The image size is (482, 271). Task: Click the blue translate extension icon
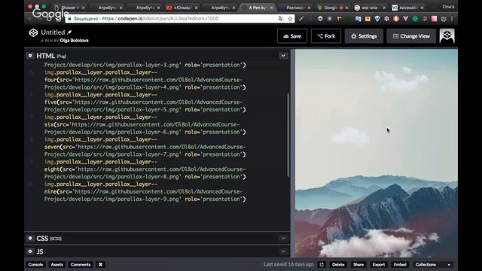(358, 19)
